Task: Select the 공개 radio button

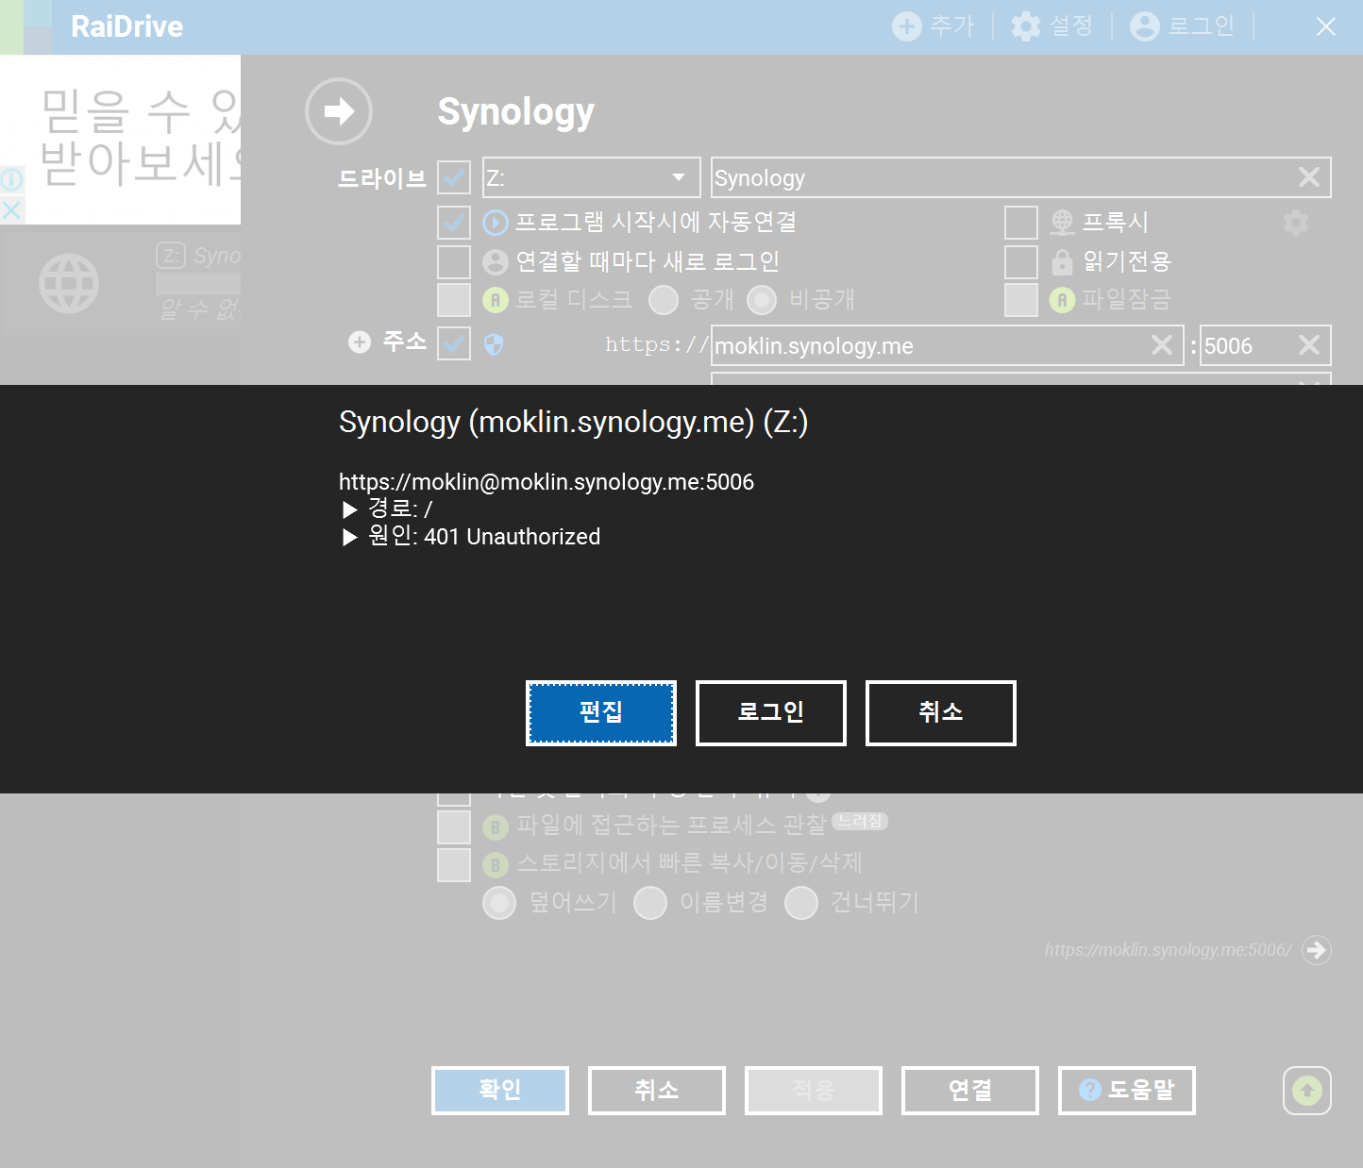Action: (664, 300)
